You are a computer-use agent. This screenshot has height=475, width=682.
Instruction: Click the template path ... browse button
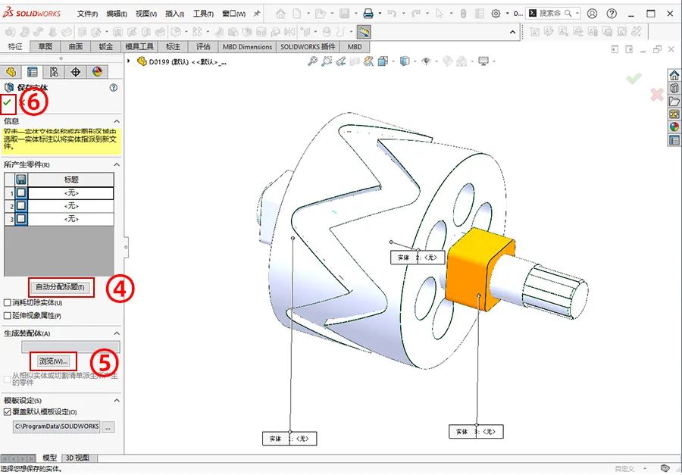(x=108, y=427)
